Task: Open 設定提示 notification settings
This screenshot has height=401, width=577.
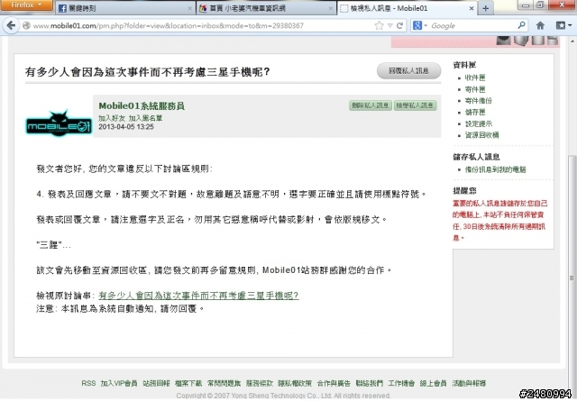Action: click(479, 123)
